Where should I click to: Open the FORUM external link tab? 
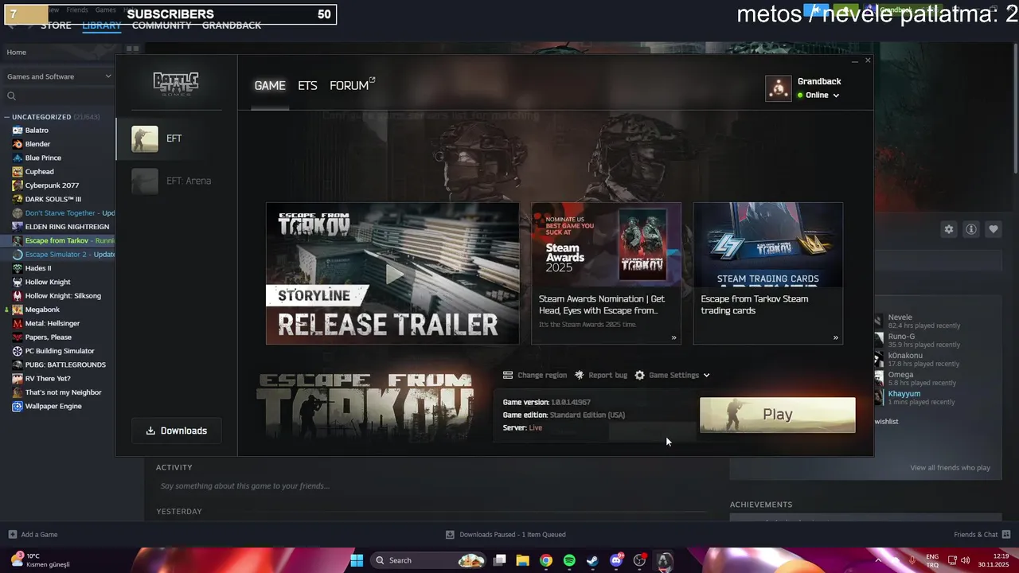click(x=352, y=85)
